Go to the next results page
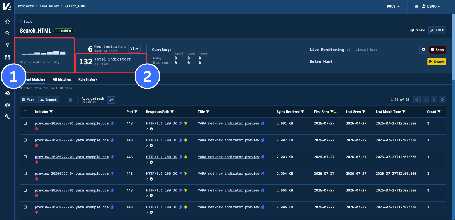The width and height of the screenshot is (455, 220). point(434,100)
